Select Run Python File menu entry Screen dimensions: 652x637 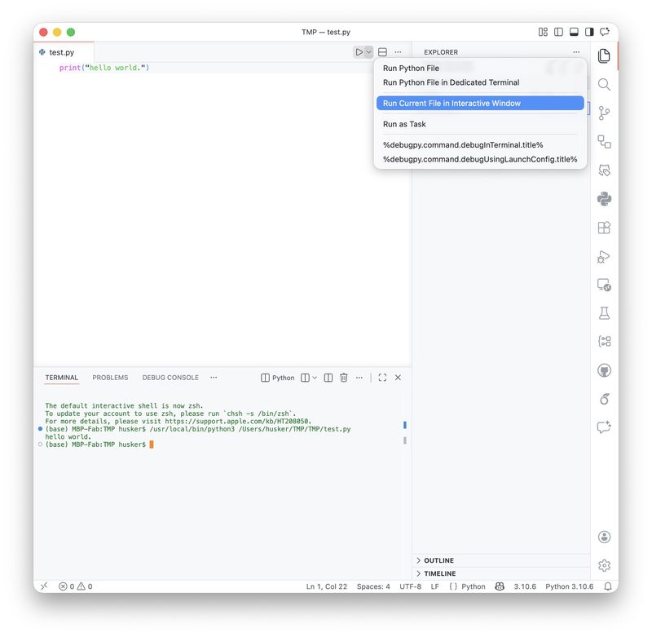480,69
